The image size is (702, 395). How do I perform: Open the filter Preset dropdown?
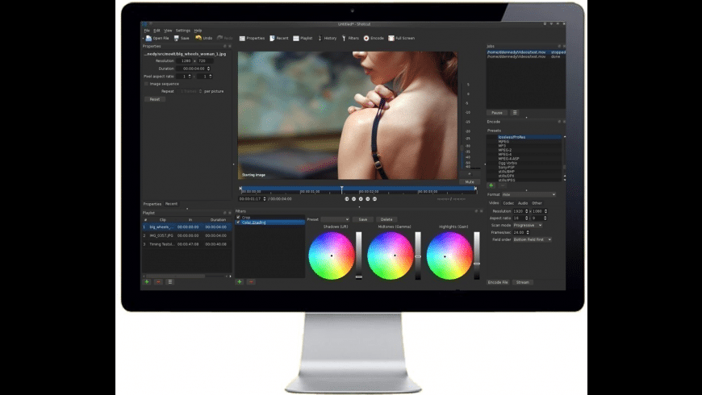(335, 219)
